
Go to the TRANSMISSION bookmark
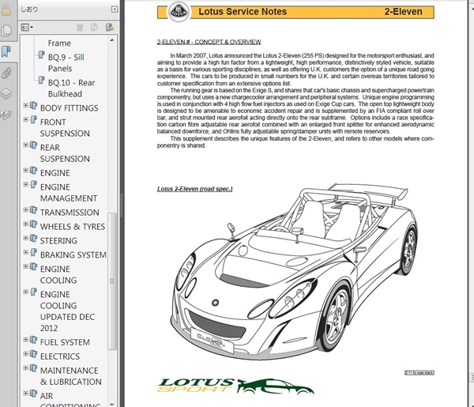tap(70, 213)
